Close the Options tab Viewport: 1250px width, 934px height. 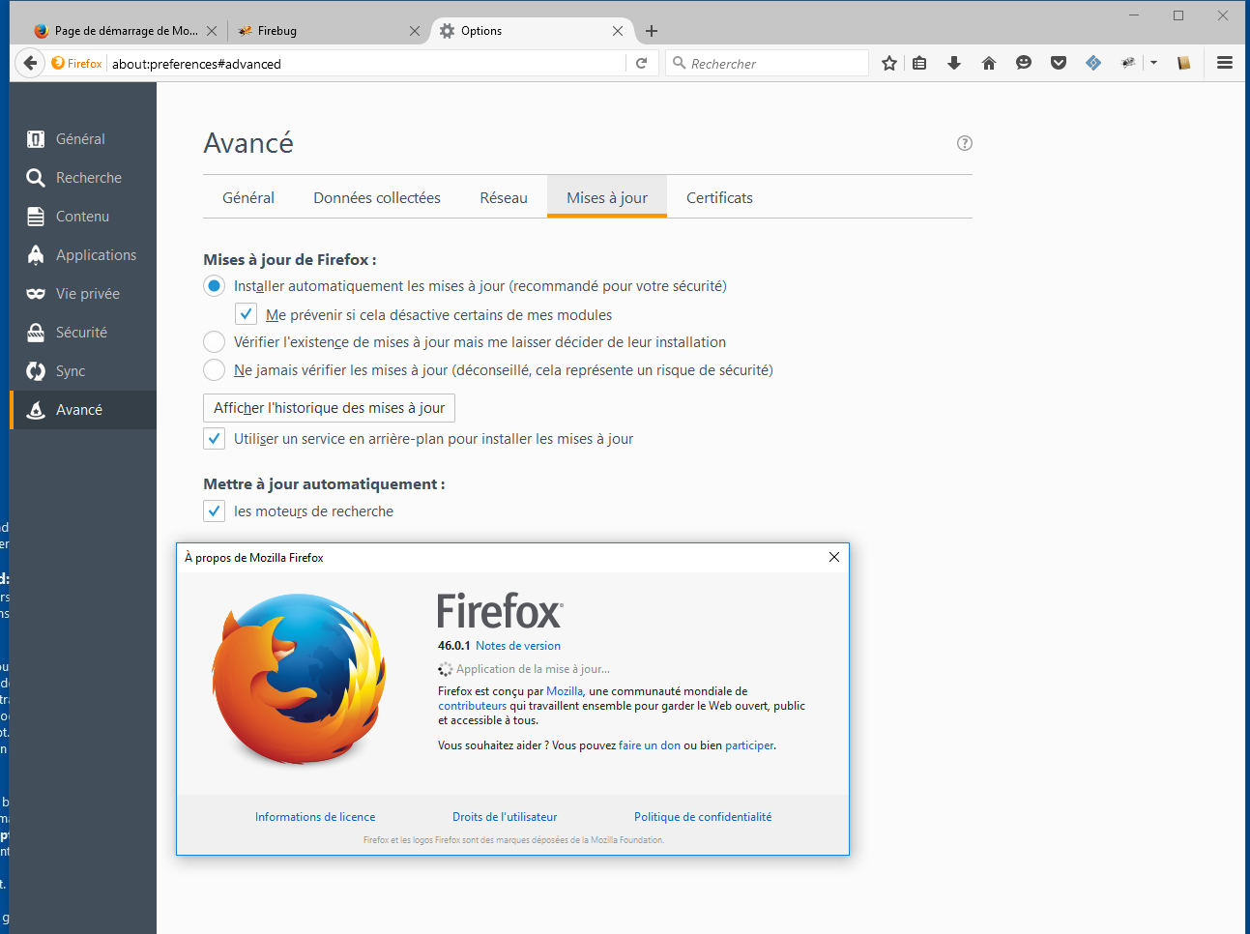[618, 31]
